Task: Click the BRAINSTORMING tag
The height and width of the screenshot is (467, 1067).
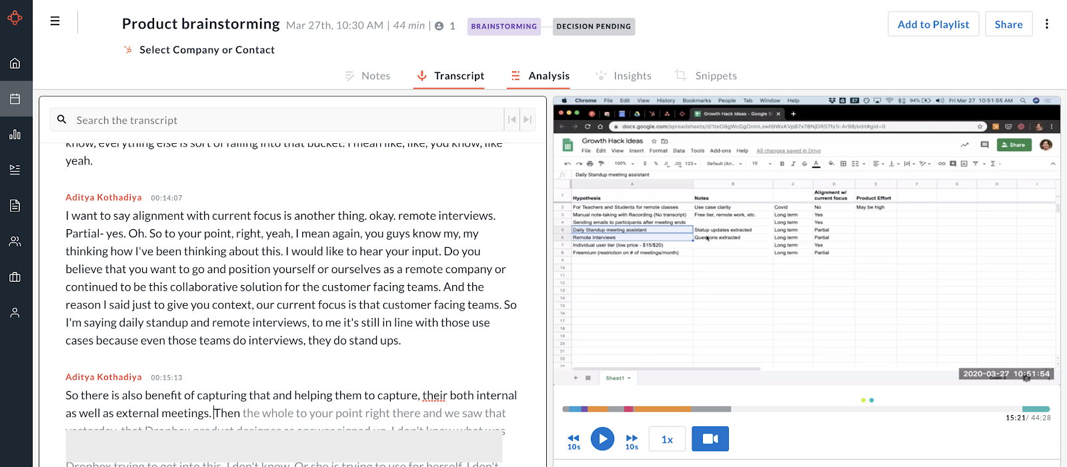Action: [504, 27]
